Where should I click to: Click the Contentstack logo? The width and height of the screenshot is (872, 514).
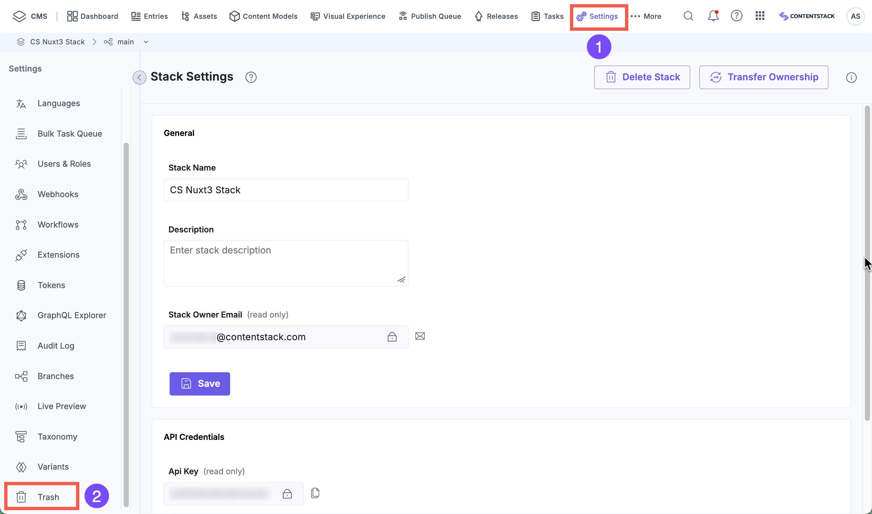click(807, 16)
